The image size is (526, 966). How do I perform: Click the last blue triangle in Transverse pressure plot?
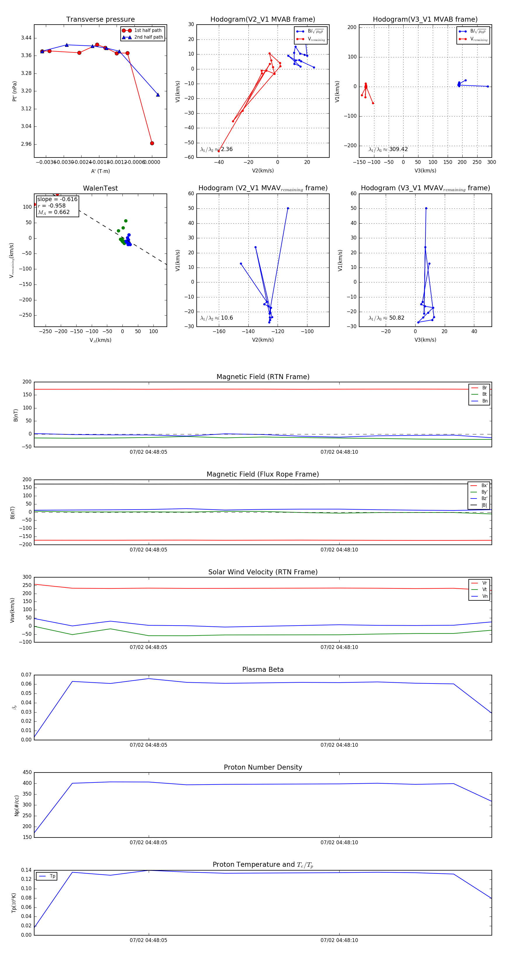pyautogui.click(x=158, y=95)
